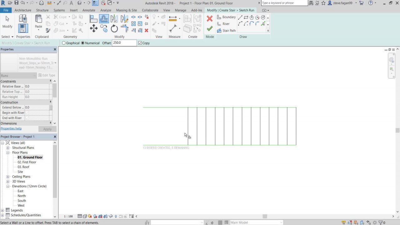The image size is (400, 225).
Task: Open 02. First Floor plan view
Action: point(27,162)
